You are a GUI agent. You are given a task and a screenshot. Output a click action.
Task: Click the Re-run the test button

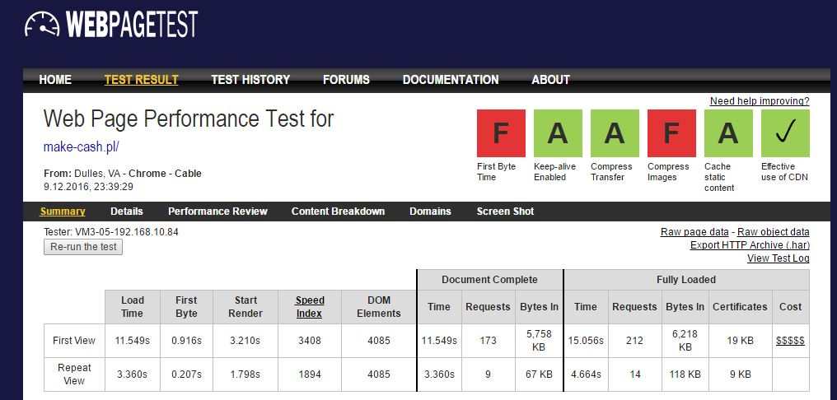click(83, 247)
